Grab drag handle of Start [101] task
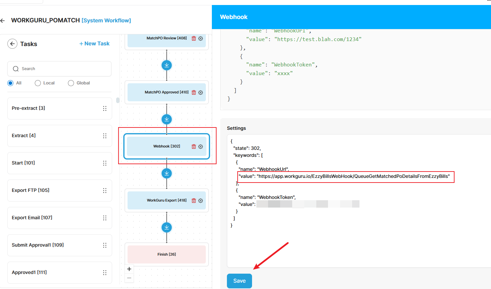491x289 pixels. [x=105, y=163]
